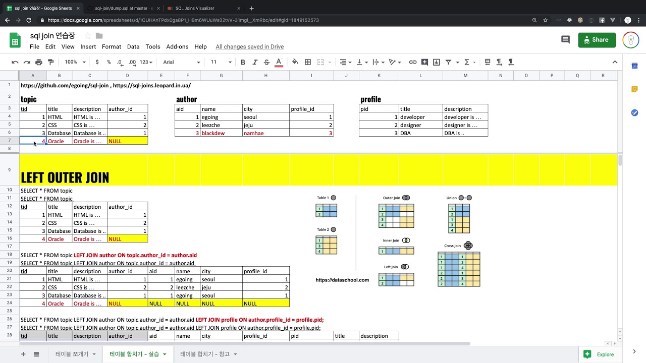Open the Data menu
The height and width of the screenshot is (363, 646).
[133, 46]
